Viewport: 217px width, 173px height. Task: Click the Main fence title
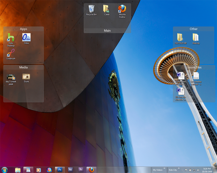[x=107, y=31]
